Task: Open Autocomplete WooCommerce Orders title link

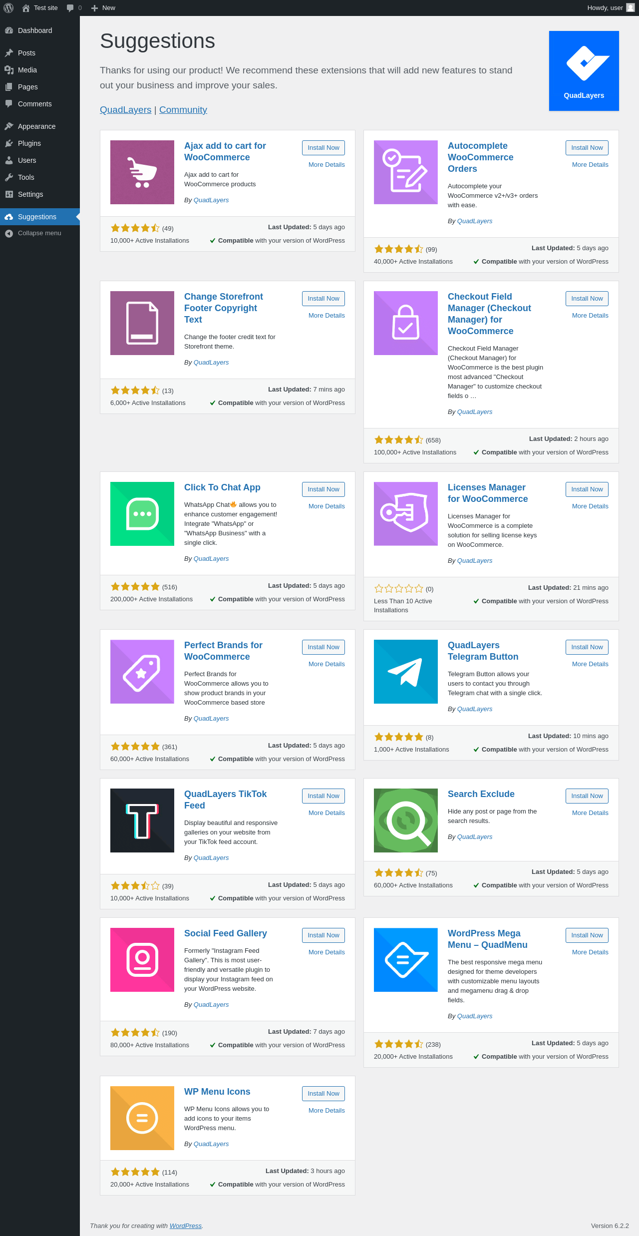Action: point(480,157)
